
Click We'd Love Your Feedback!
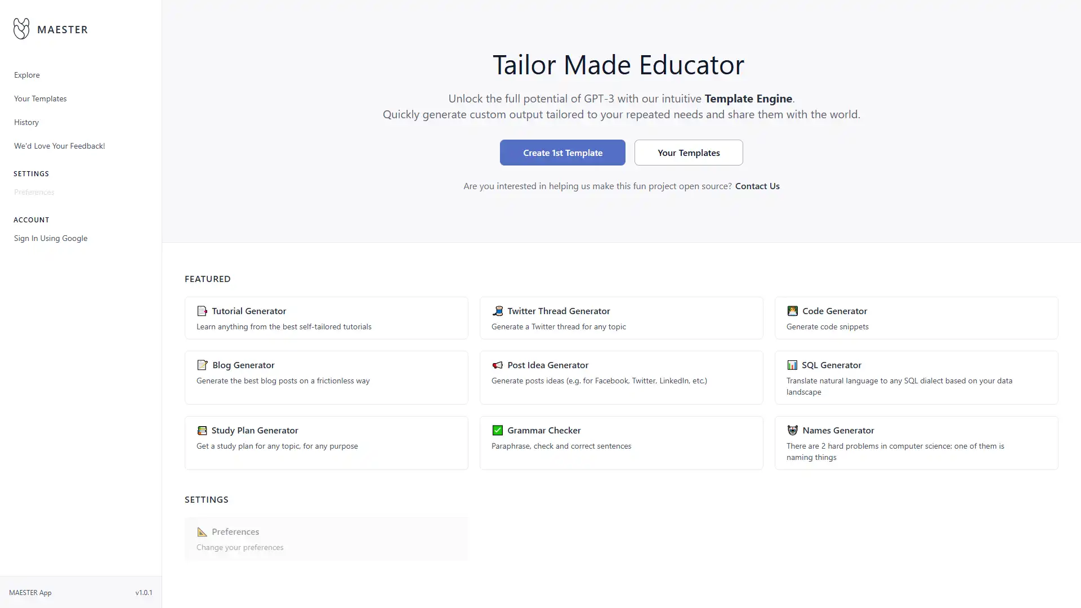tap(59, 145)
